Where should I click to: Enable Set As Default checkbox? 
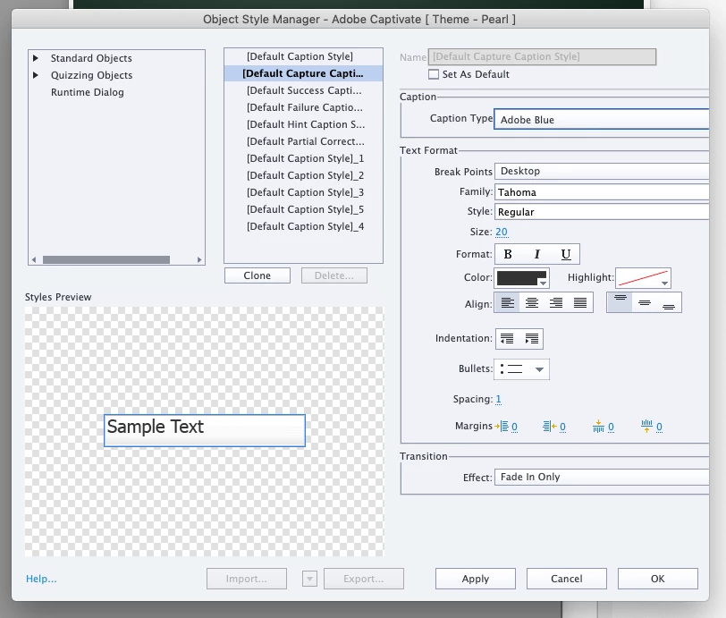tap(434, 74)
